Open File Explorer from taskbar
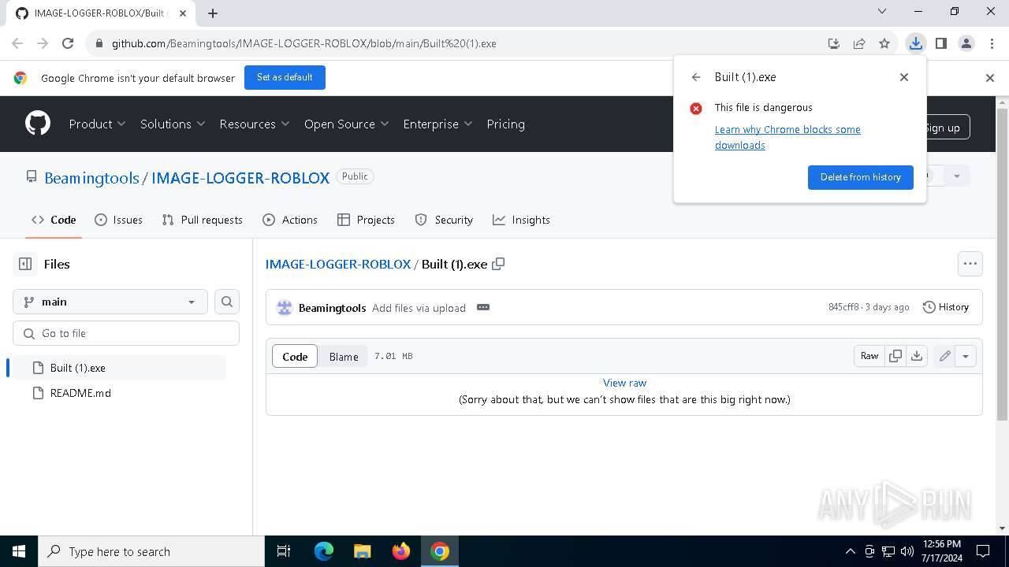The width and height of the screenshot is (1009, 567). coord(362,551)
